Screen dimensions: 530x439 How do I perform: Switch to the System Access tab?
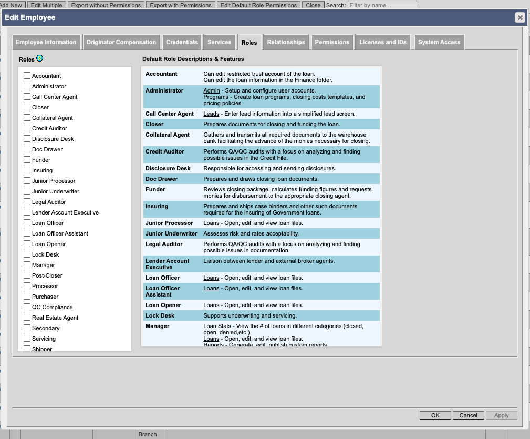tap(439, 42)
